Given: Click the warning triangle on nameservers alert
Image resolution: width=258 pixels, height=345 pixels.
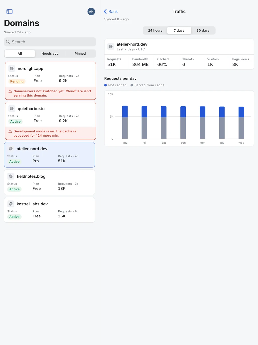Looking at the screenshot, I should 10,91.
